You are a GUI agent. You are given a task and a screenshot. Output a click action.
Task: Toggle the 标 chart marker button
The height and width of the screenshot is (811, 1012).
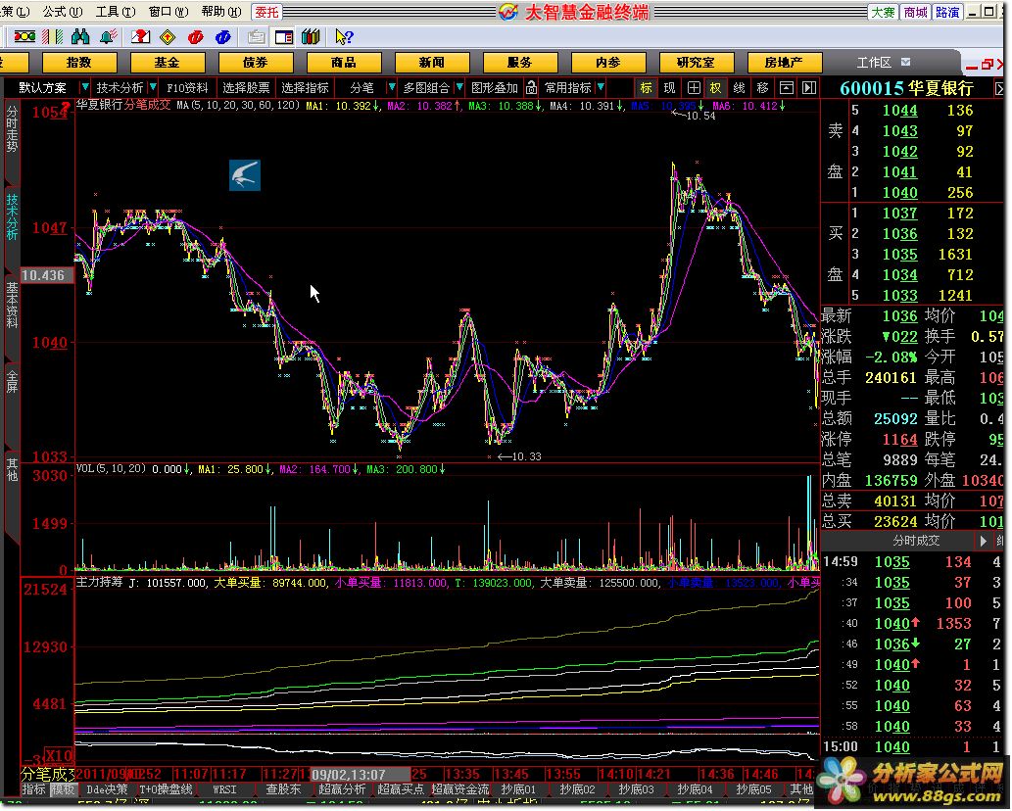pyautogui.click(x=646, y=88)
